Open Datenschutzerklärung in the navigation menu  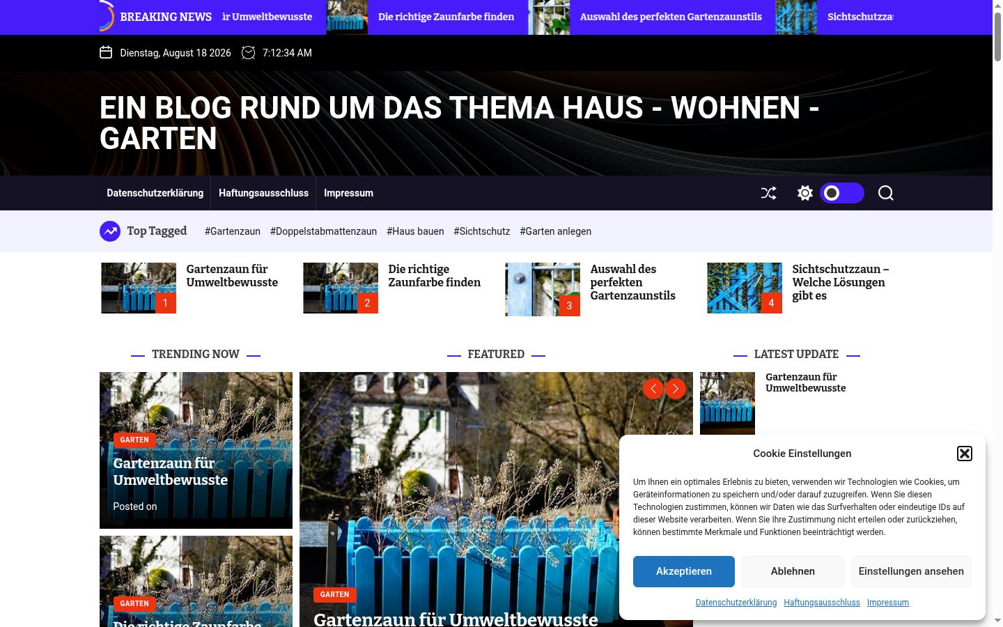tap(155, 193)
